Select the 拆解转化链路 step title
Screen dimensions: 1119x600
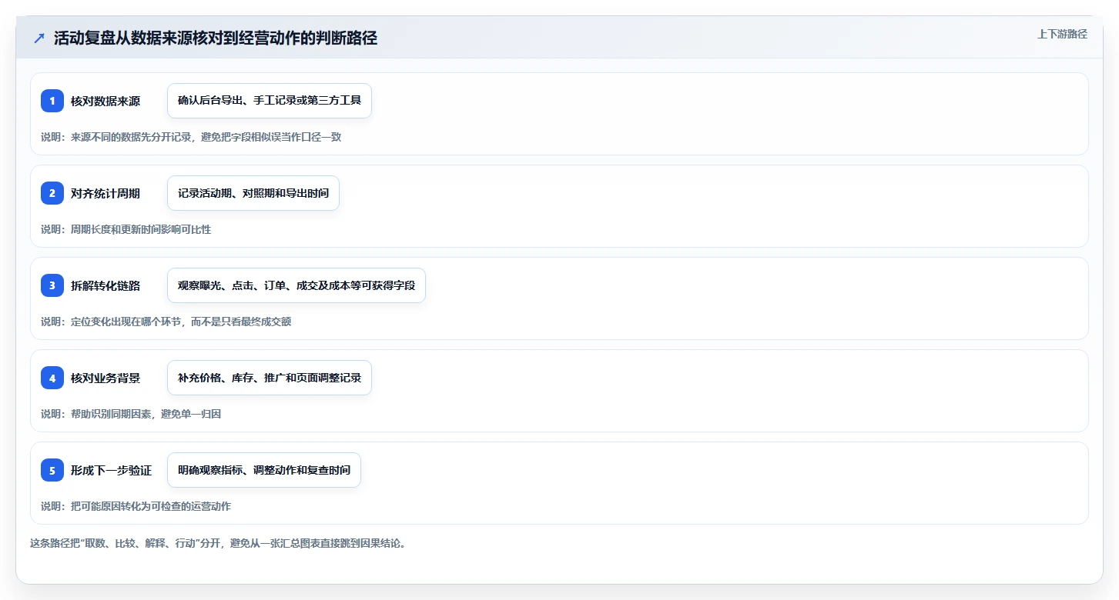coord(106,285)
